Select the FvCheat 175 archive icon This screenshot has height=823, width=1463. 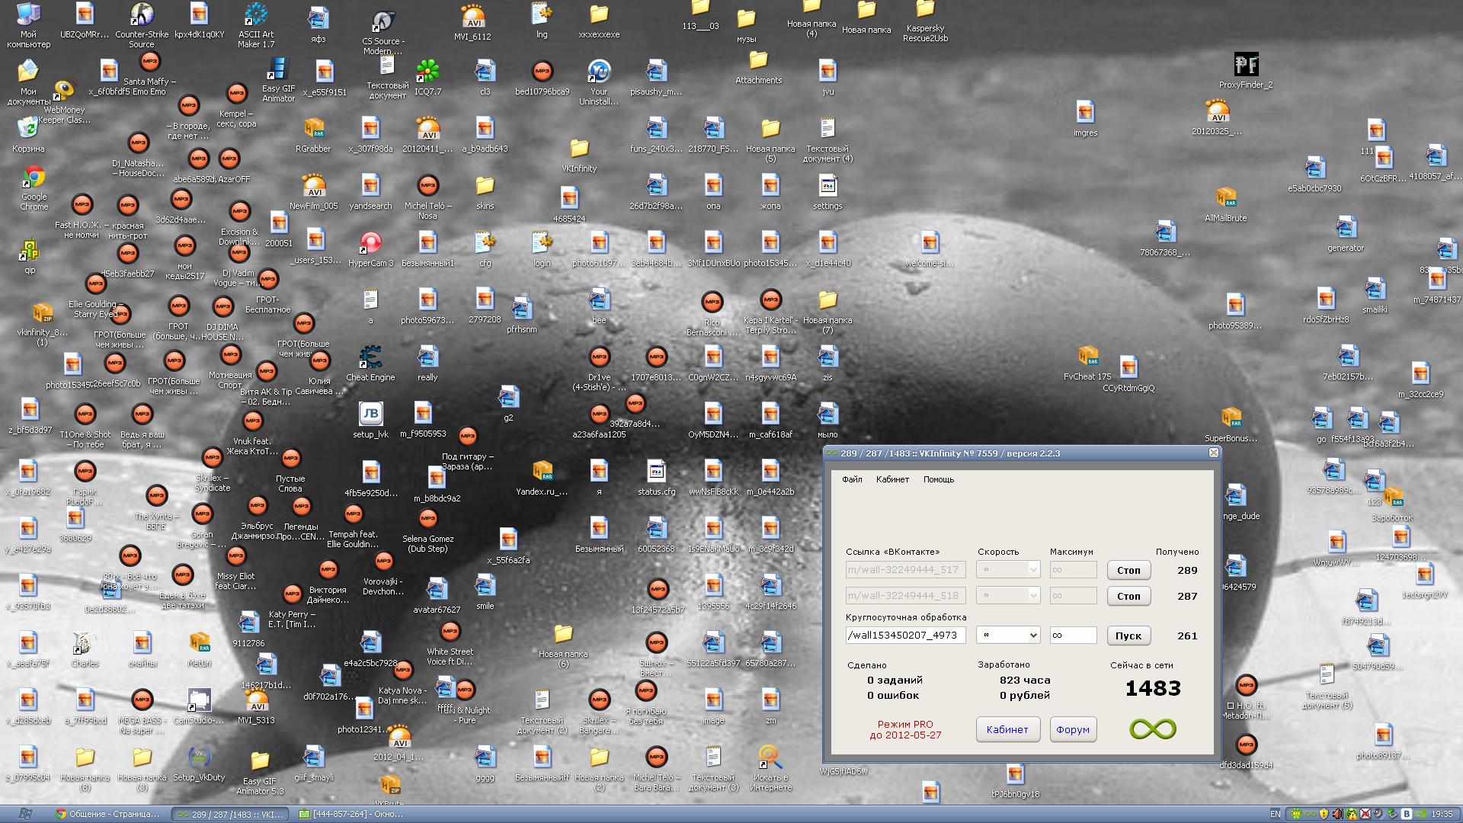click(x=1087, y=363)
